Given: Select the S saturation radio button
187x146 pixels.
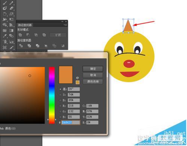Looking at the screenshot, I should [61, 95].
